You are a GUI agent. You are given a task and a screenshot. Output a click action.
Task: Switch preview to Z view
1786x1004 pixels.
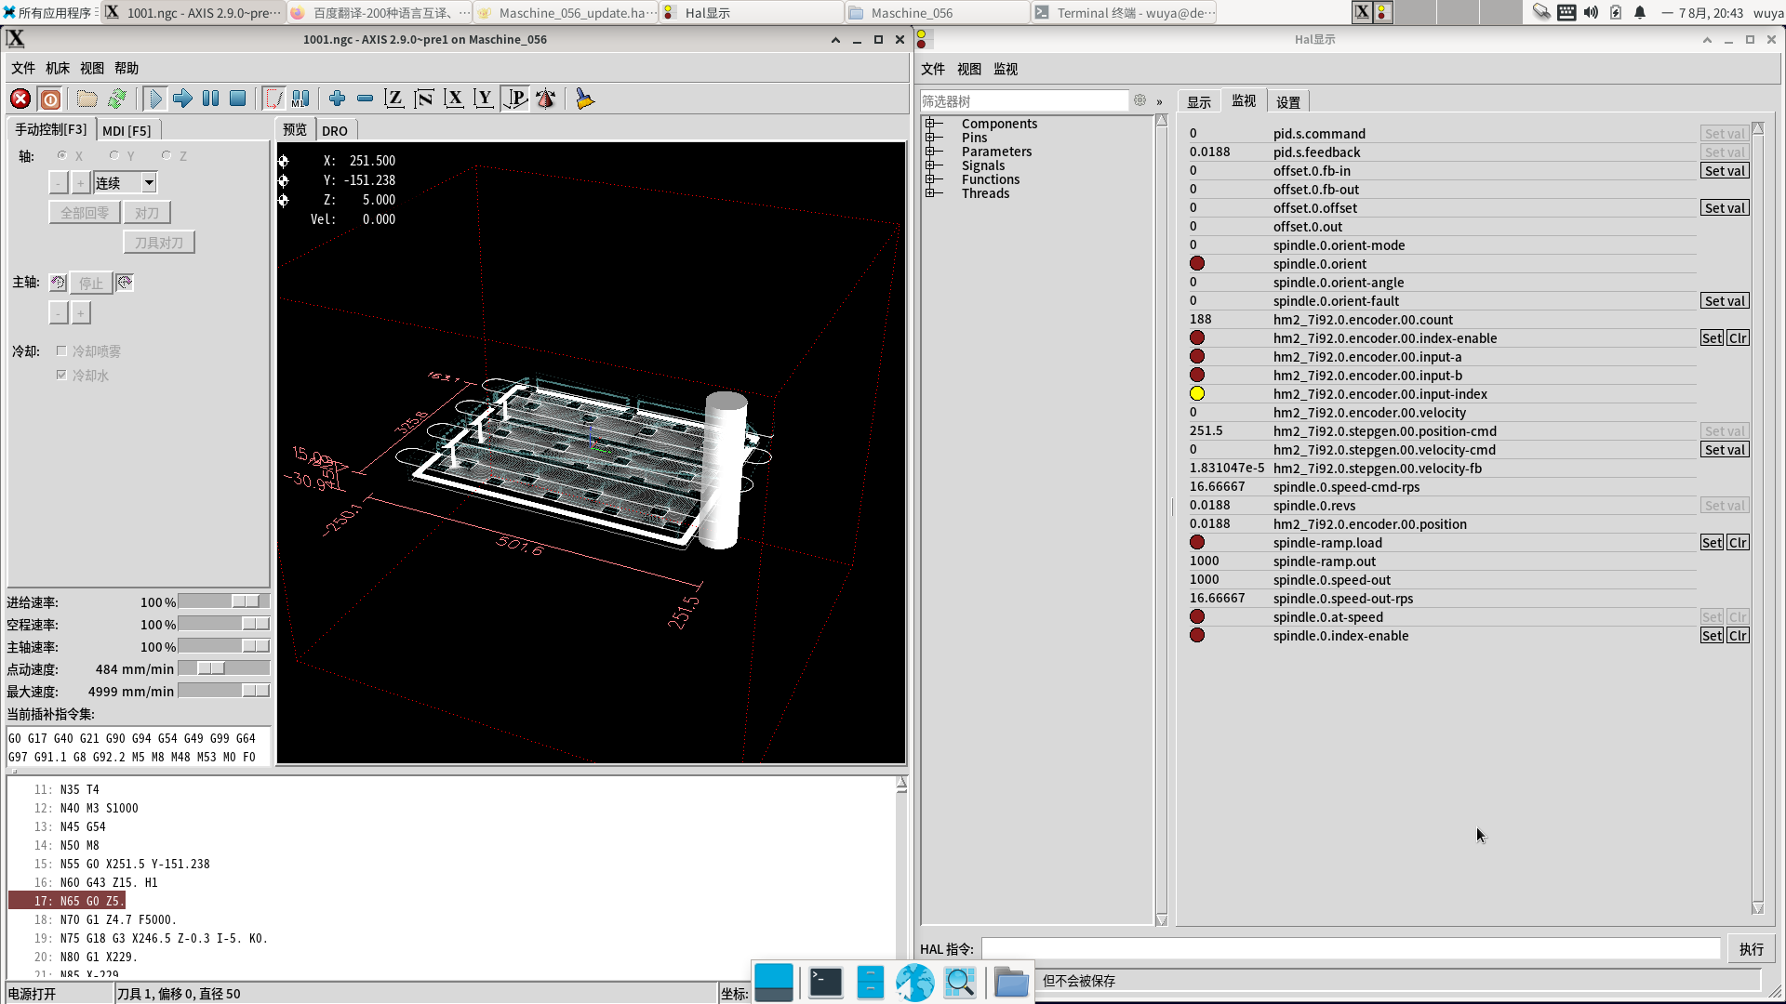pyautogui.click(x=394, y=99)
